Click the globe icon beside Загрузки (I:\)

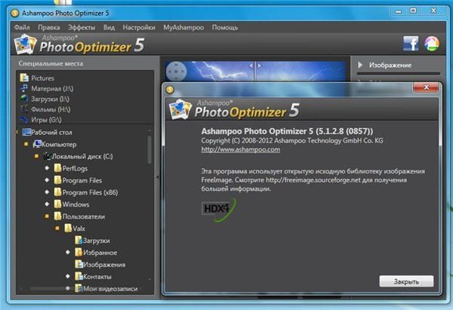point(24,99)
